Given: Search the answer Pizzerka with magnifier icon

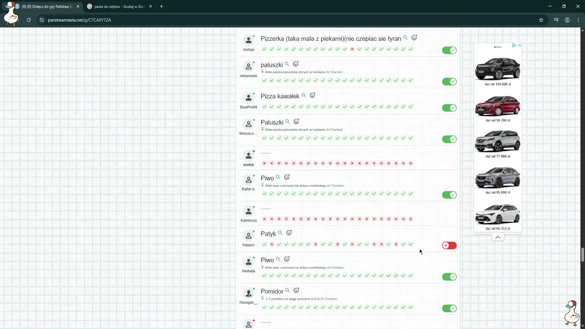Looking at the screenshot, I should (x=405, y=38).
